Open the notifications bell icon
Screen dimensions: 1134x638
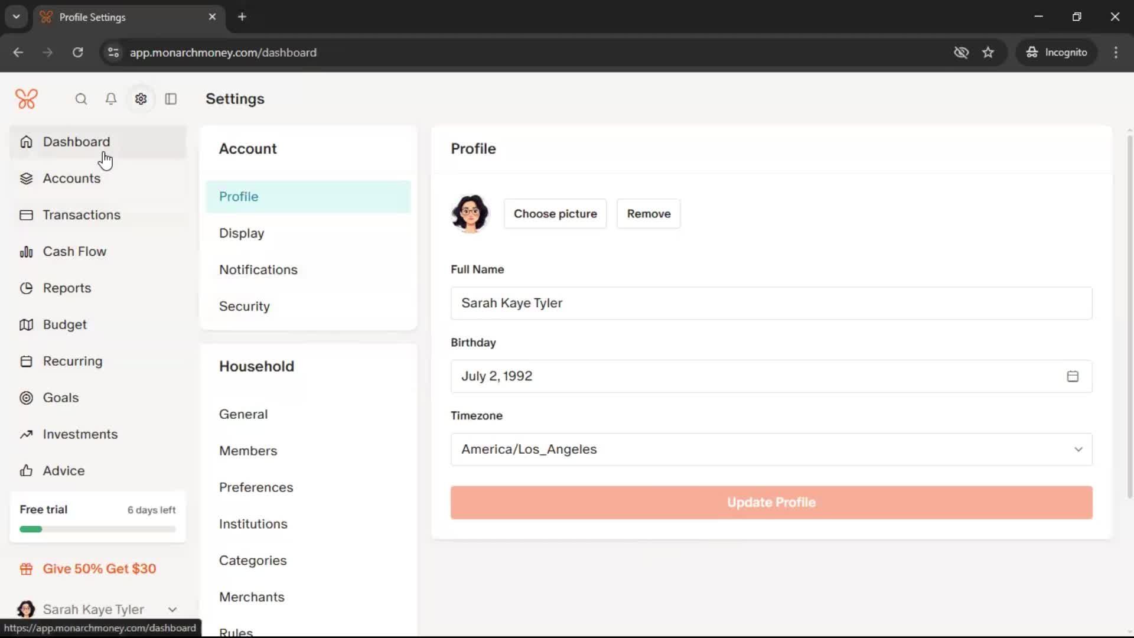click(111, 99)
